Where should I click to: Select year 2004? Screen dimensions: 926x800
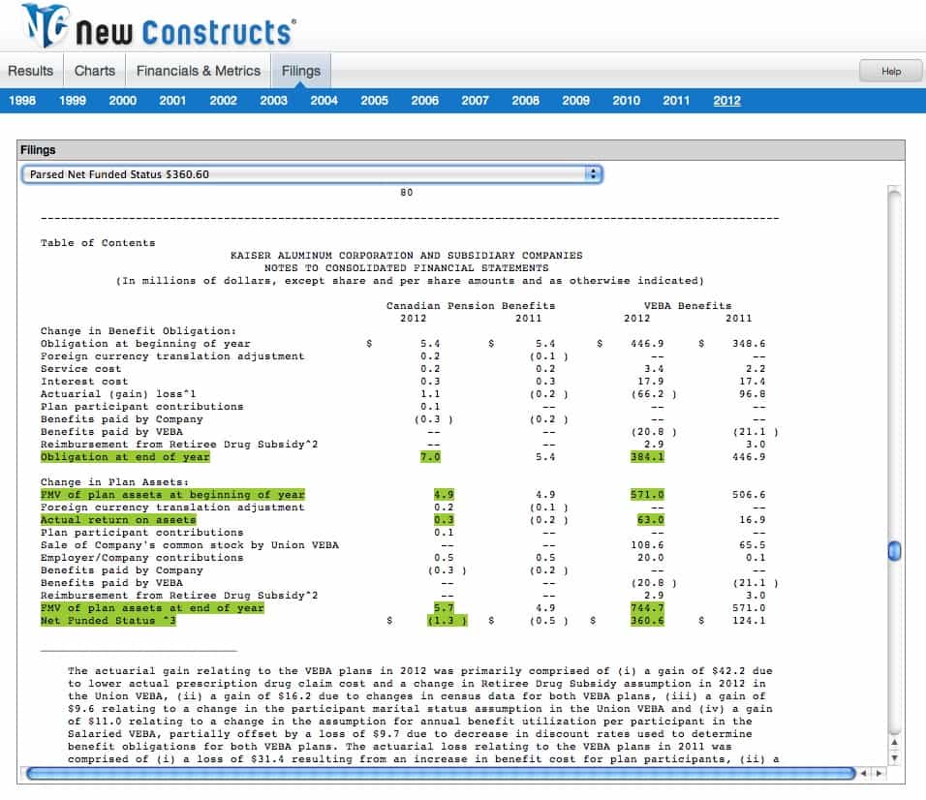[324, 101]
